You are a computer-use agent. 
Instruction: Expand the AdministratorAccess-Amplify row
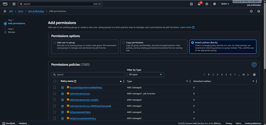(x=62, y=100)
